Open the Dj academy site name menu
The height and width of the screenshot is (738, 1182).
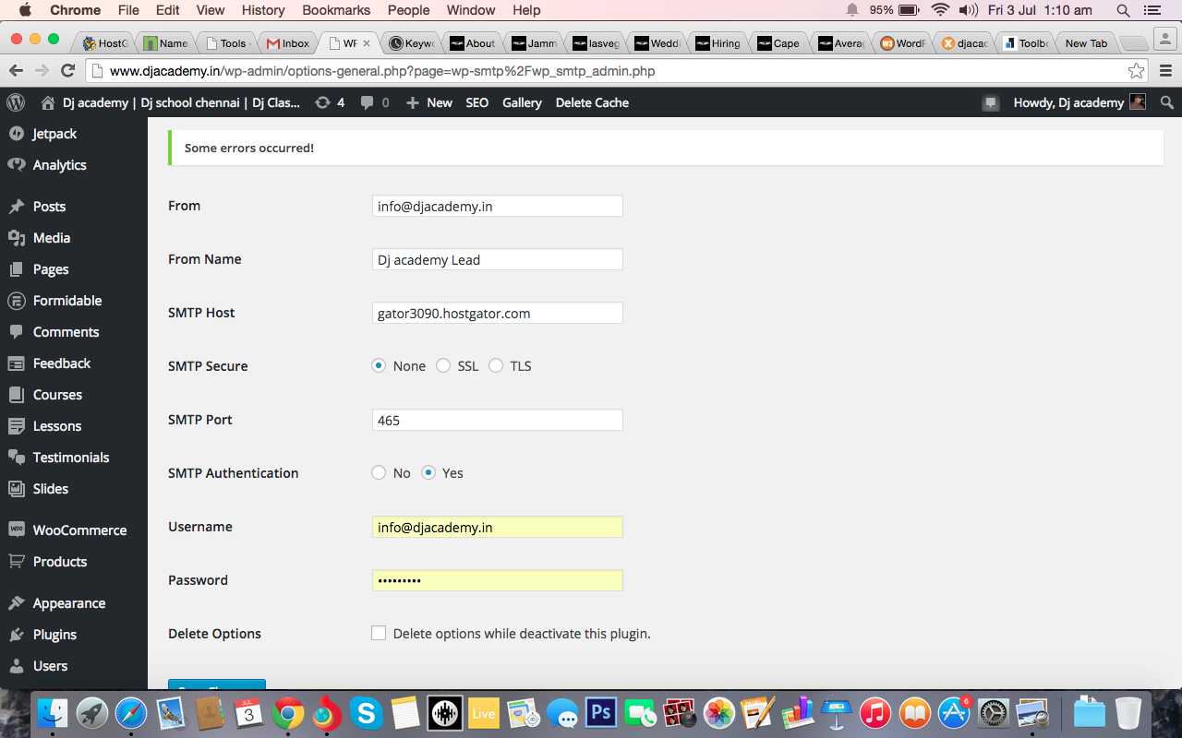(x=171, y=102)
